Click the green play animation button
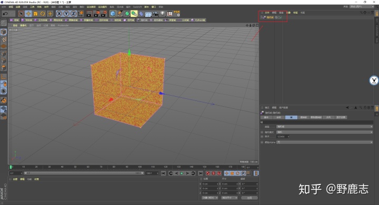The width and height of the screenshot is (379, 205). 182,173
